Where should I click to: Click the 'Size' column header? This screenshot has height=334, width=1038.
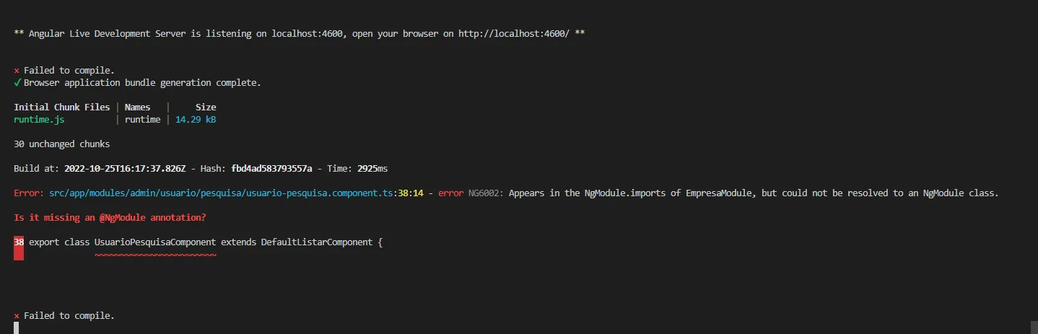tap(206, 107)
